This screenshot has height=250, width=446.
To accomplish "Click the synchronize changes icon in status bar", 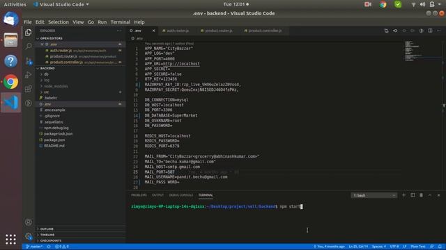I will [x=49, y=247].
